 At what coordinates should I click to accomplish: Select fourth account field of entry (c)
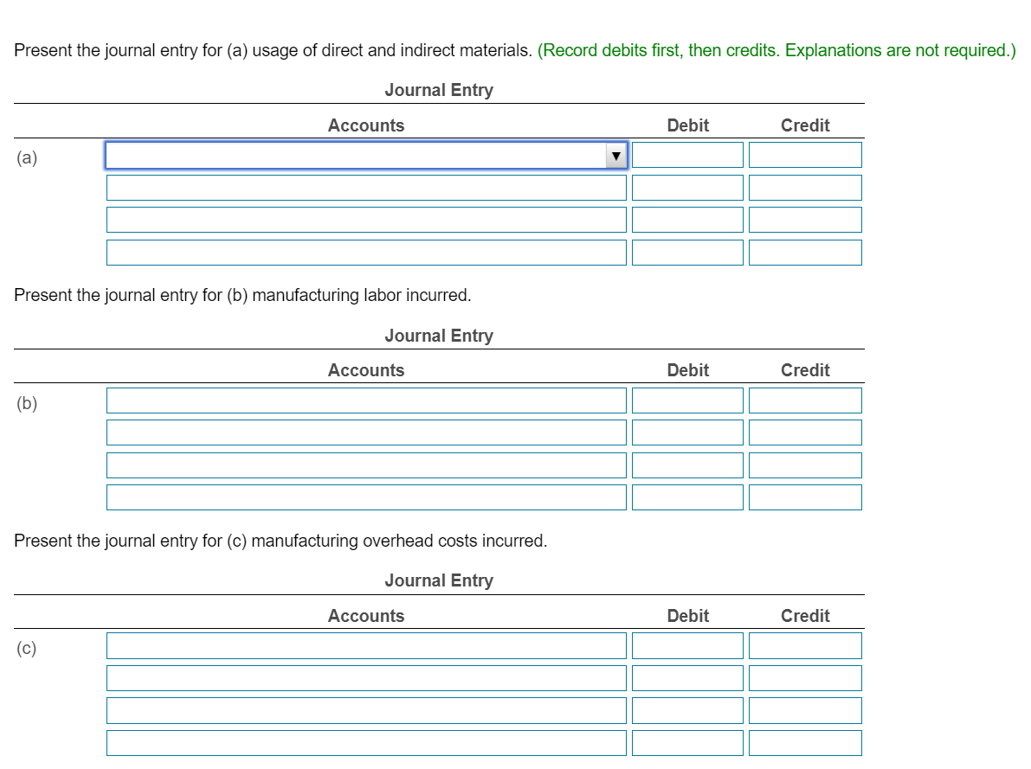[x=366, y=743]
